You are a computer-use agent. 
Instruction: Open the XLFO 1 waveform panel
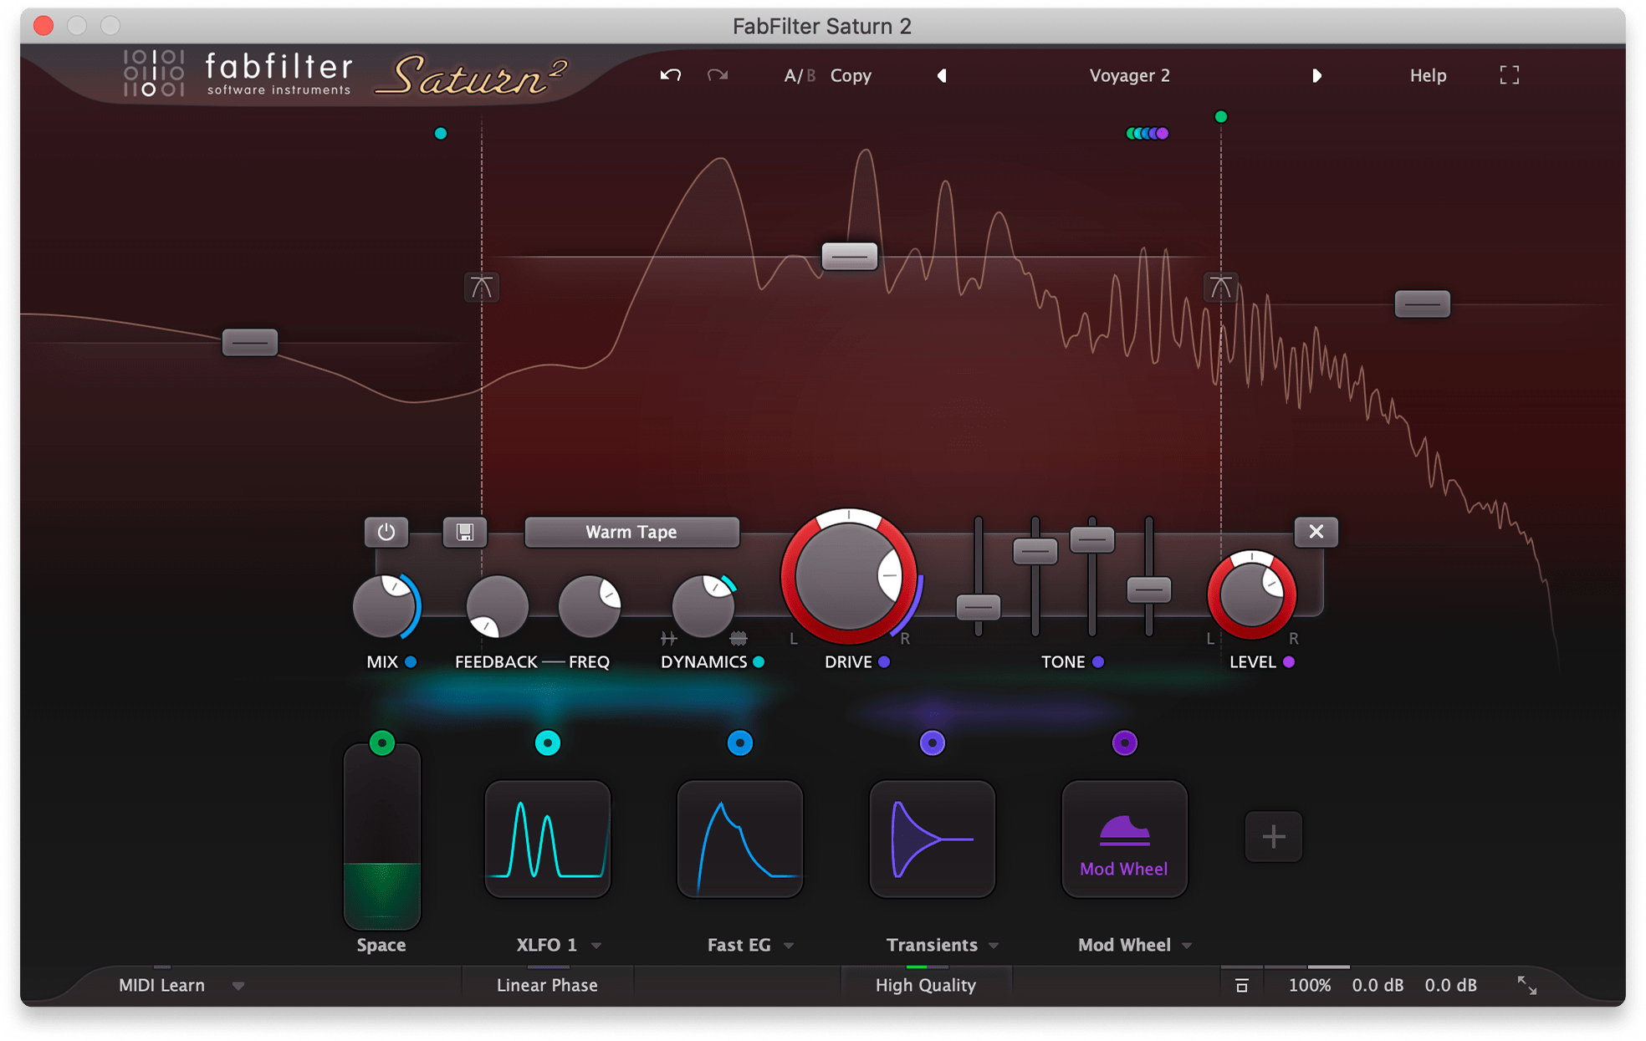[548, 839]
